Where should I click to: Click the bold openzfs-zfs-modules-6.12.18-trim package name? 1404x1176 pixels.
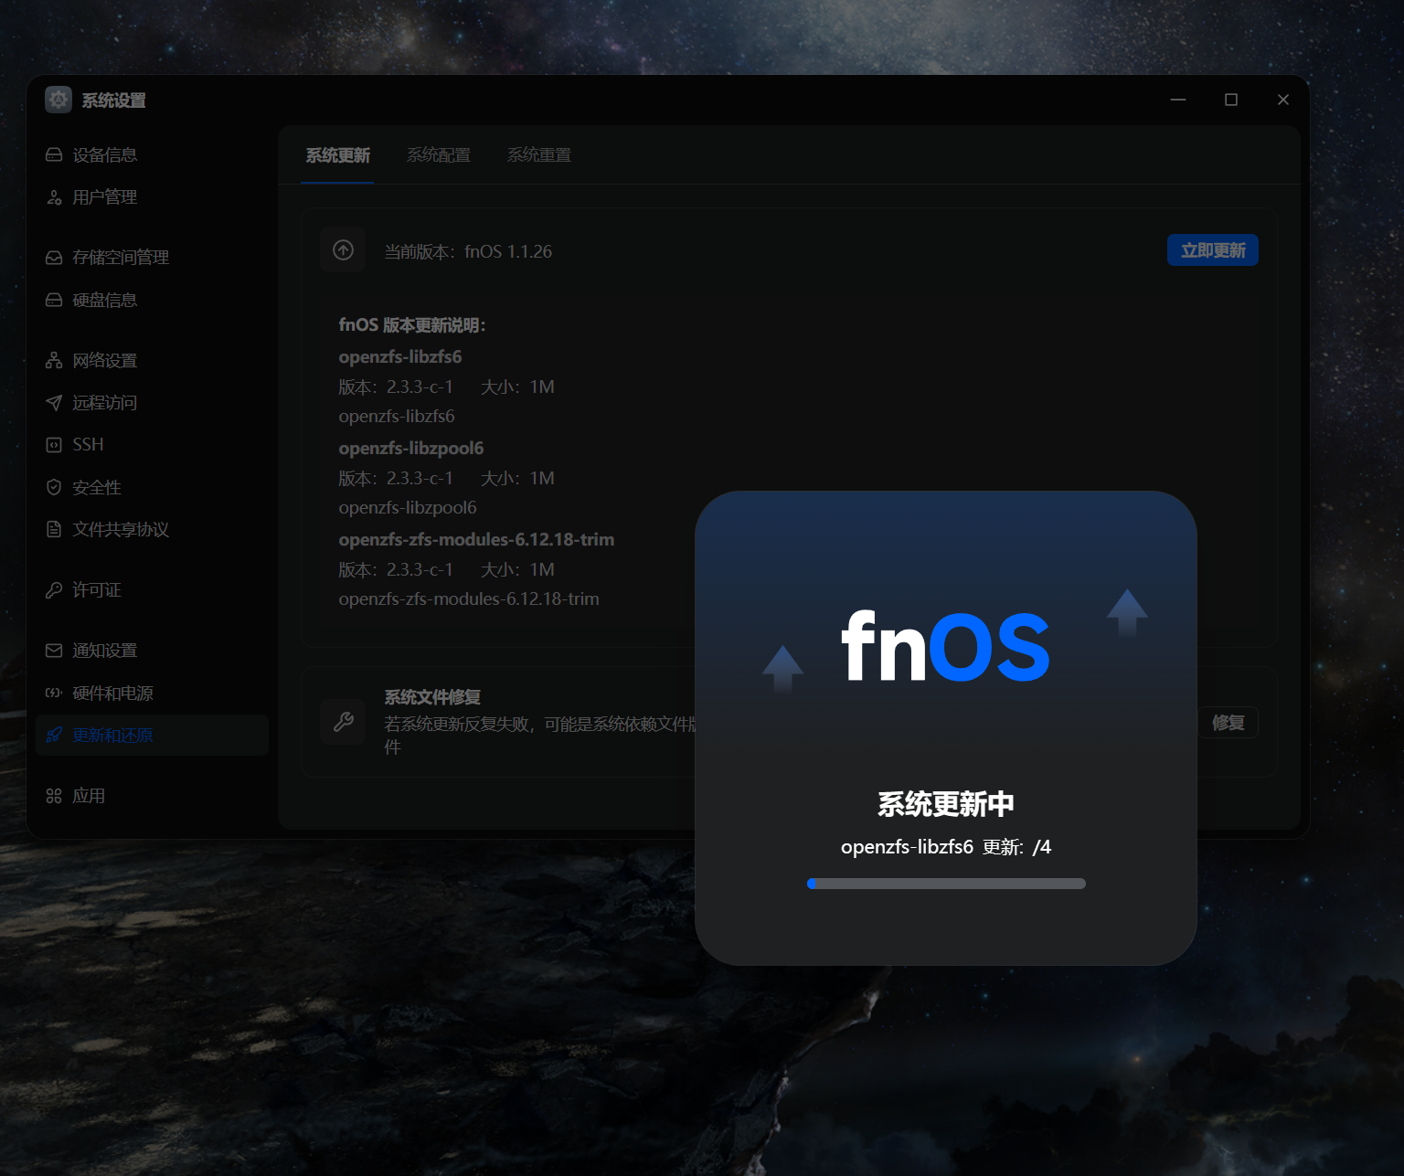476,539
